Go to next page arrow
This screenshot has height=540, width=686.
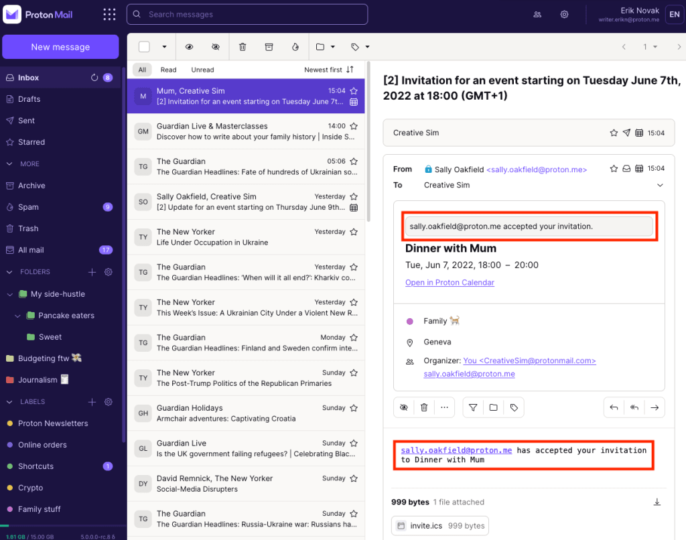pos(679,47)
